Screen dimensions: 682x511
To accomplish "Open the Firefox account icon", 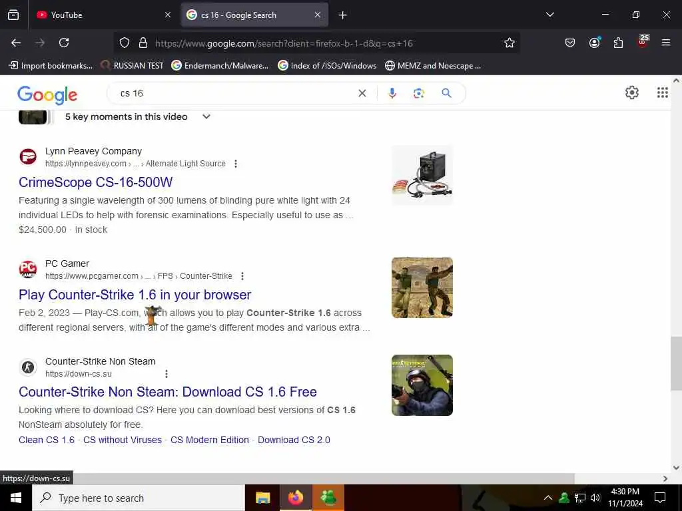I will click(594, 43).
